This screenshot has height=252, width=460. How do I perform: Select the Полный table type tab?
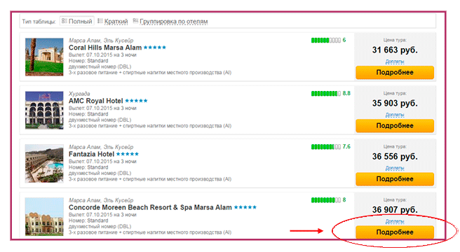pos(77,21)
